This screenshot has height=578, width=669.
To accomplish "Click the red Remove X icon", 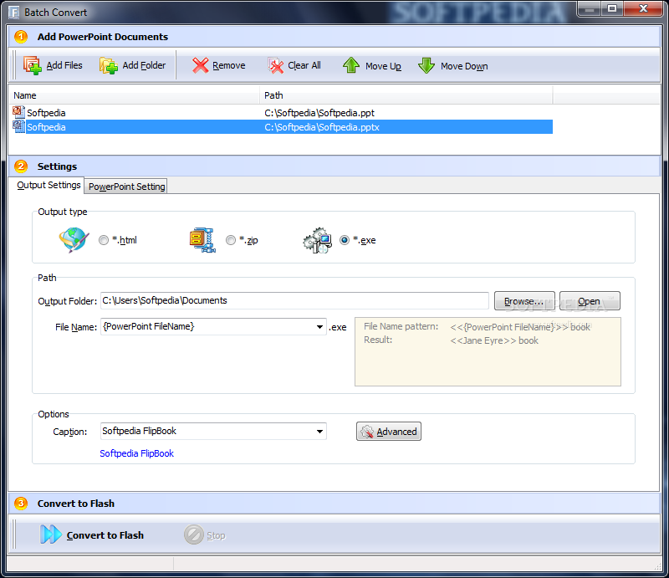I will coord(200,65).
